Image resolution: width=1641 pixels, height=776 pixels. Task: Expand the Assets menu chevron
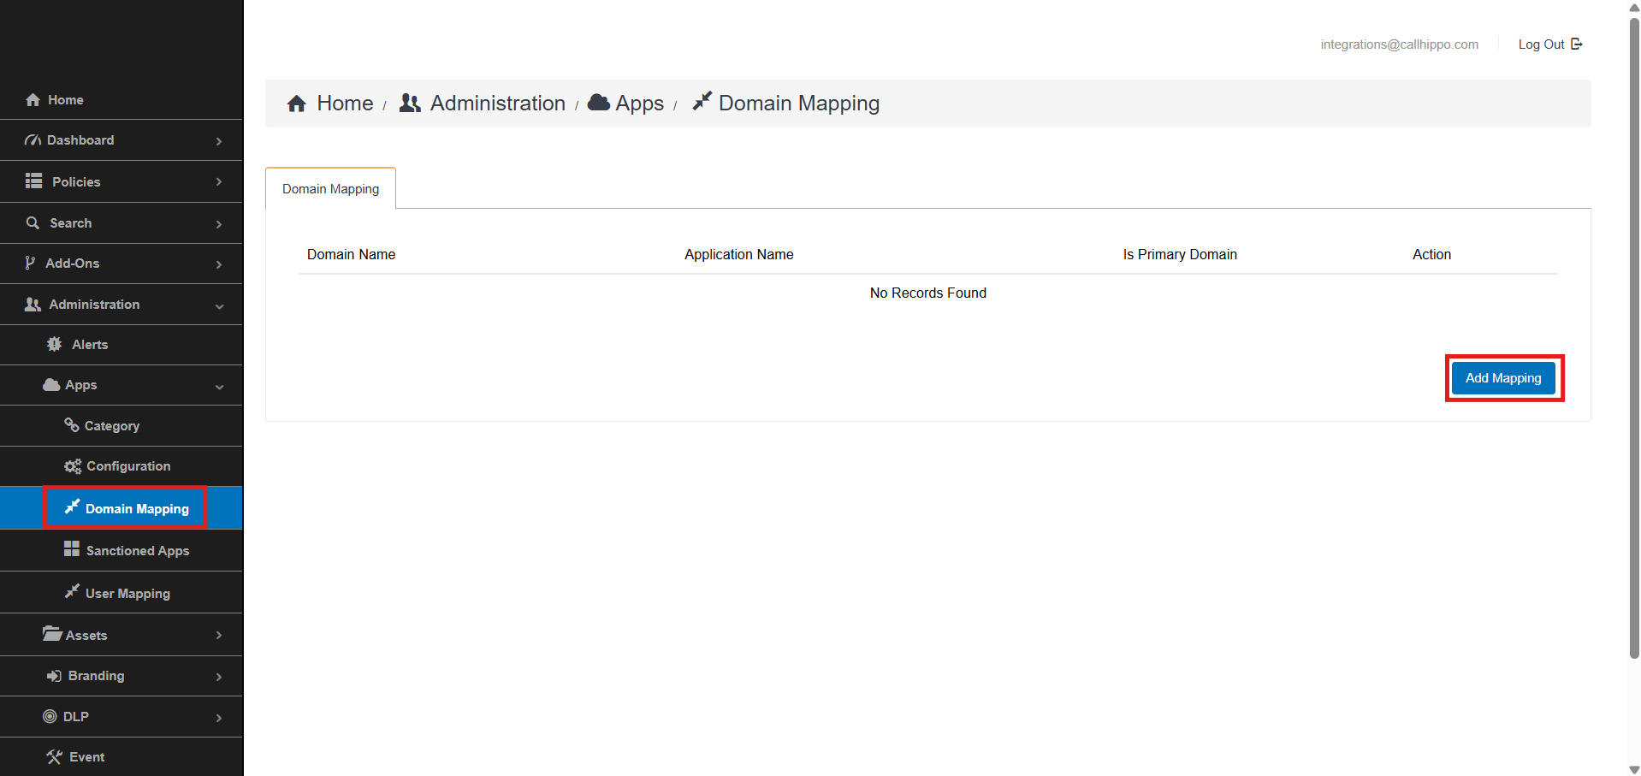click(219, 635)
